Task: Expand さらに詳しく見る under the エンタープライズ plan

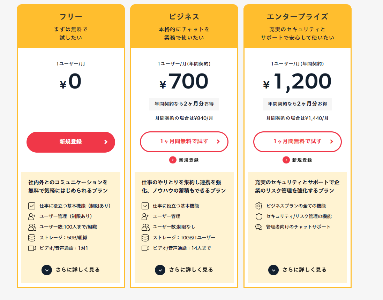Action: tap(298, 270)
